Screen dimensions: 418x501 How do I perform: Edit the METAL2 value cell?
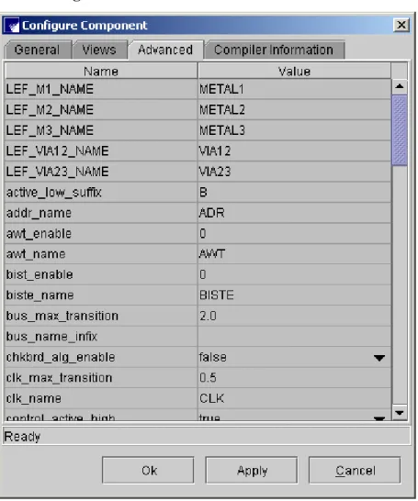[x=294, y=110]
